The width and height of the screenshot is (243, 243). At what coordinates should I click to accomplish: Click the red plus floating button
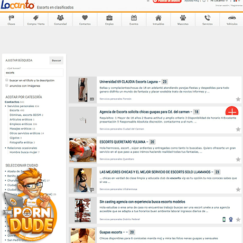(232, 111)
